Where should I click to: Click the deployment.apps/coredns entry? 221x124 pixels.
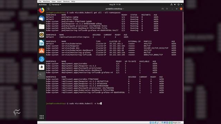[x=74, y=63]
